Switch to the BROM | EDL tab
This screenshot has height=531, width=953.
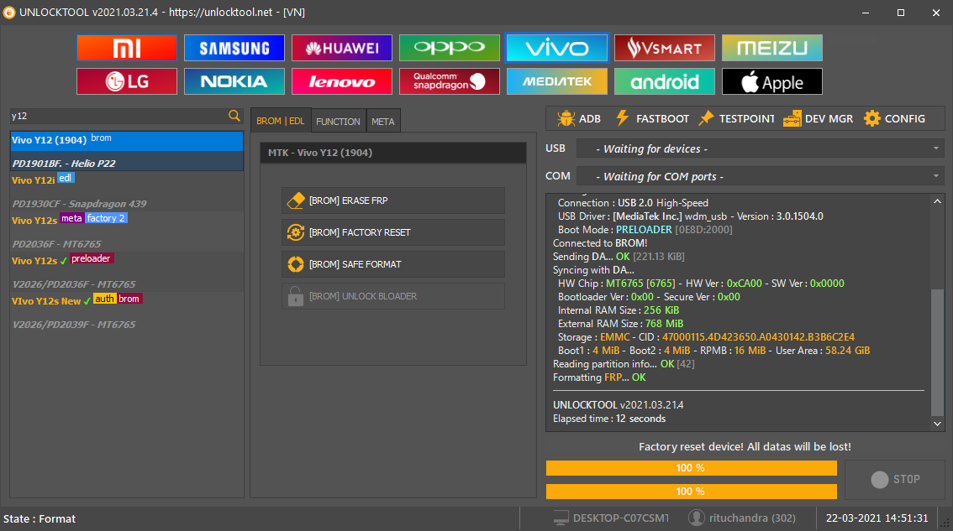[280, 121]
